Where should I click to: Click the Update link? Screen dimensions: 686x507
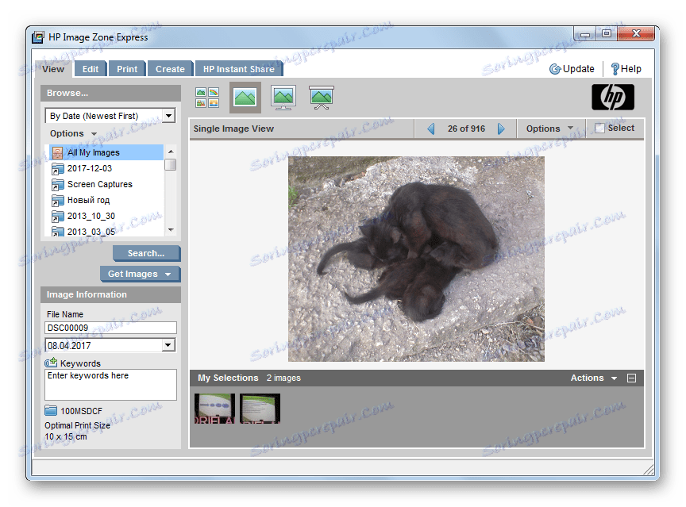click(572, 68)
